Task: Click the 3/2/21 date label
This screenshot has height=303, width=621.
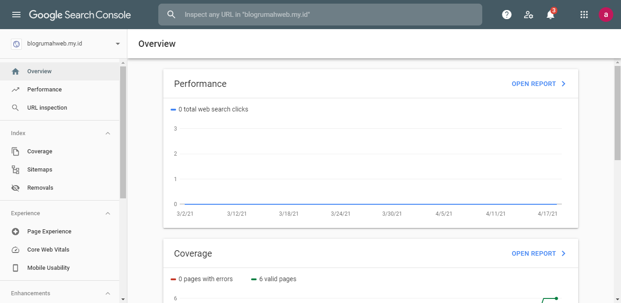Action: (185, 214)
